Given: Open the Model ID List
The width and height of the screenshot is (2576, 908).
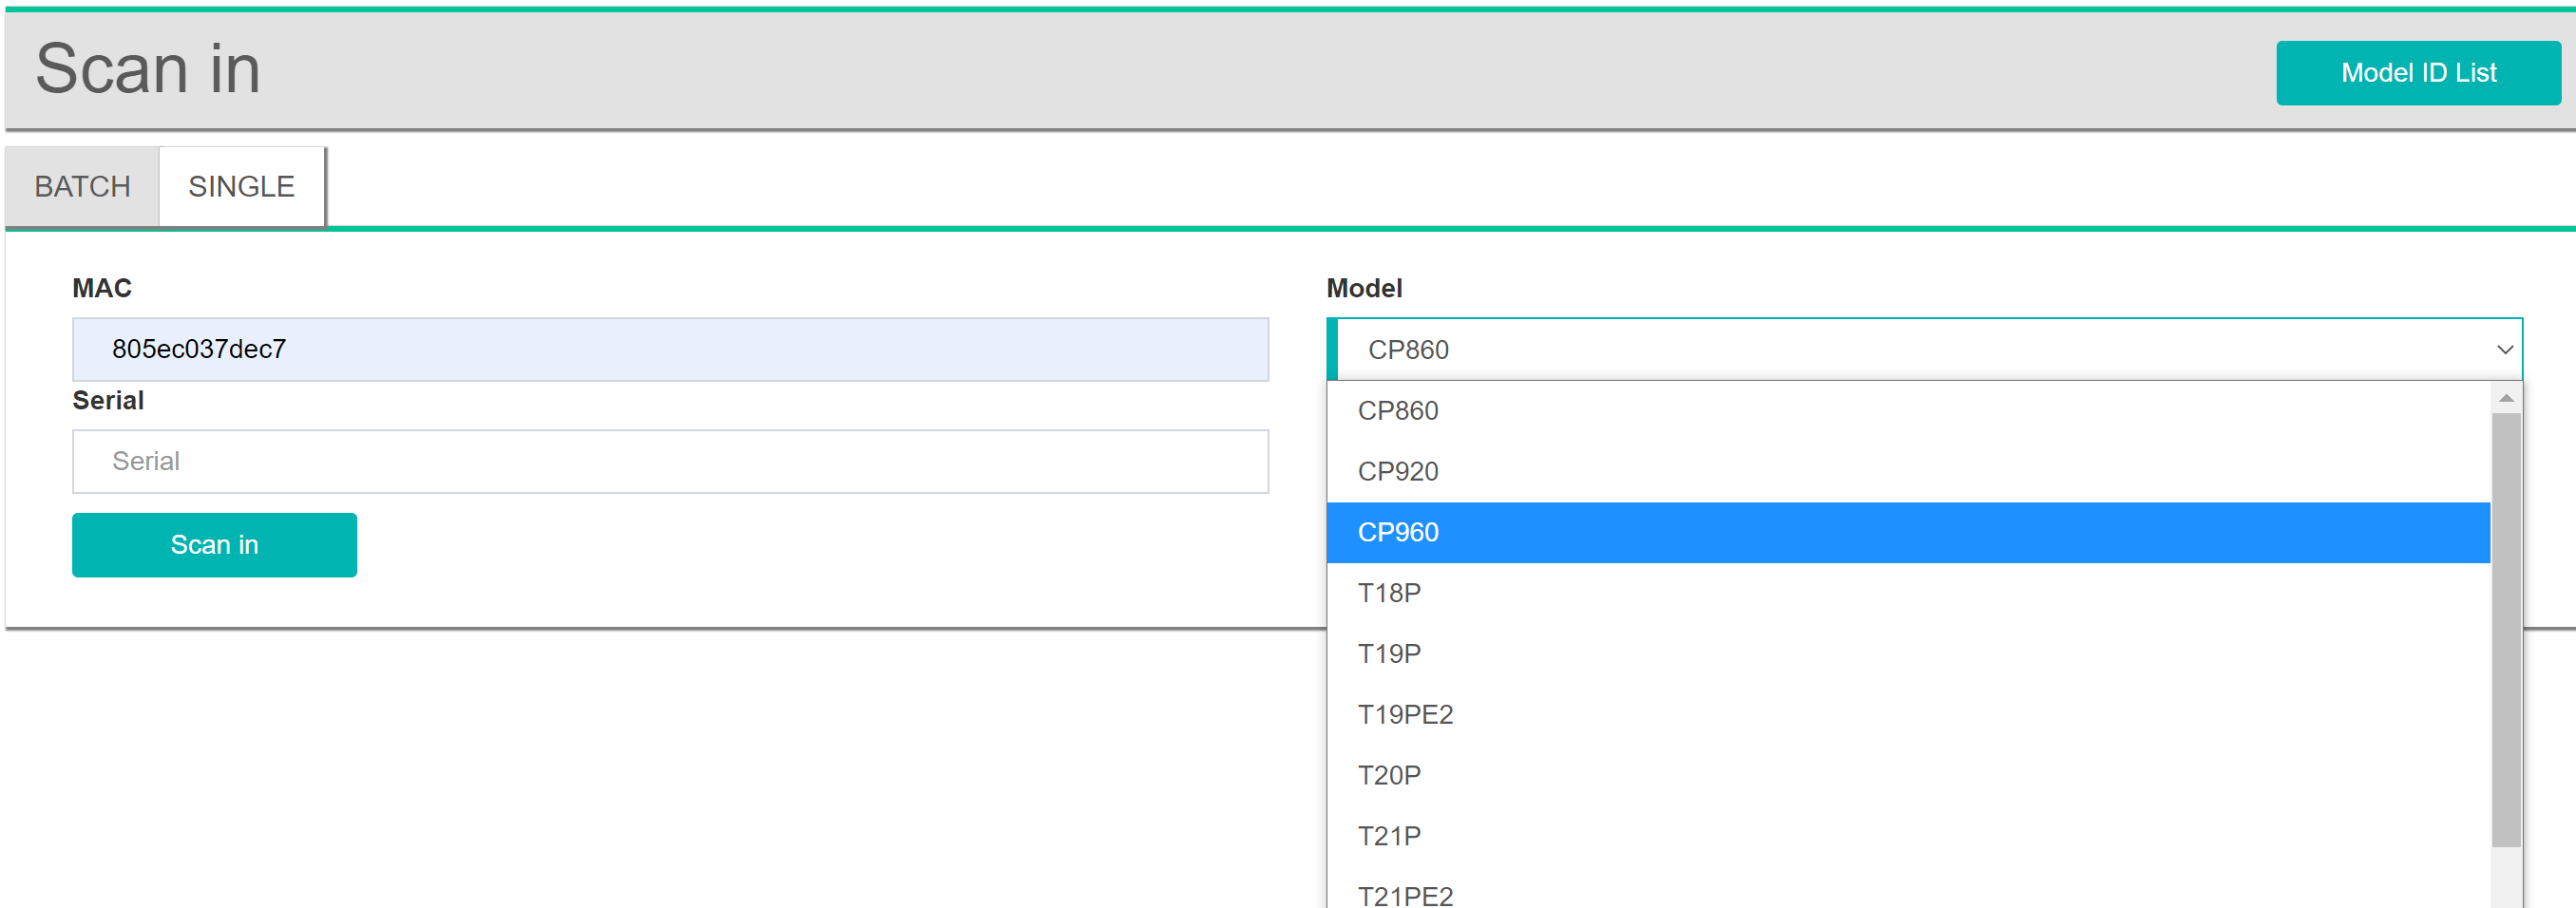Looking at the screenshot, I should click(x=2418, y=73).
